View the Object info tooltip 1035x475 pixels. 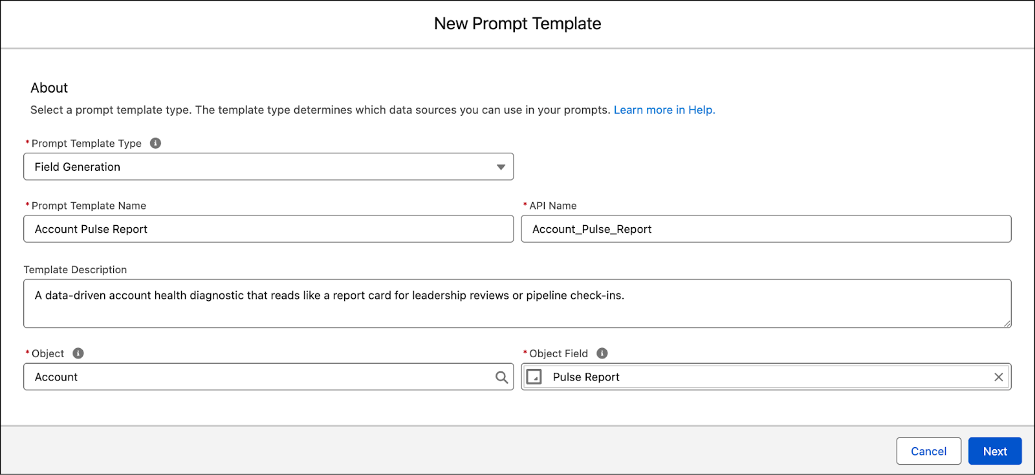pos(78,353)
